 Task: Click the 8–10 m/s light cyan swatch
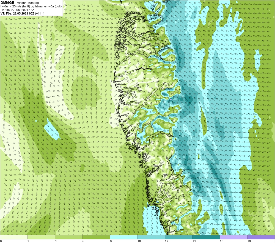coord(124,237)
